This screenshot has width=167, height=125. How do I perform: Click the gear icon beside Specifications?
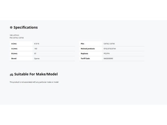pyautogui.click(x=11, y=27)
